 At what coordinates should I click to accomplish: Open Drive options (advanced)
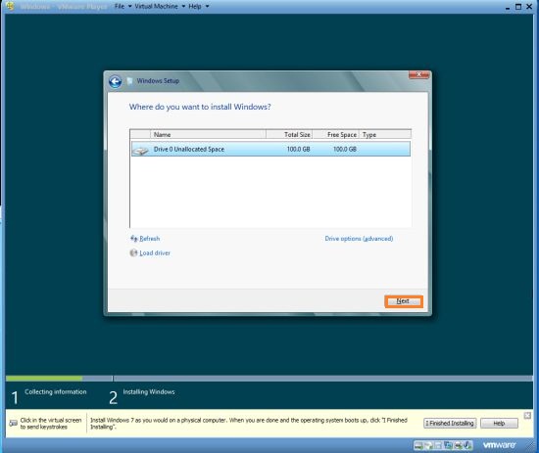(359, 239)
